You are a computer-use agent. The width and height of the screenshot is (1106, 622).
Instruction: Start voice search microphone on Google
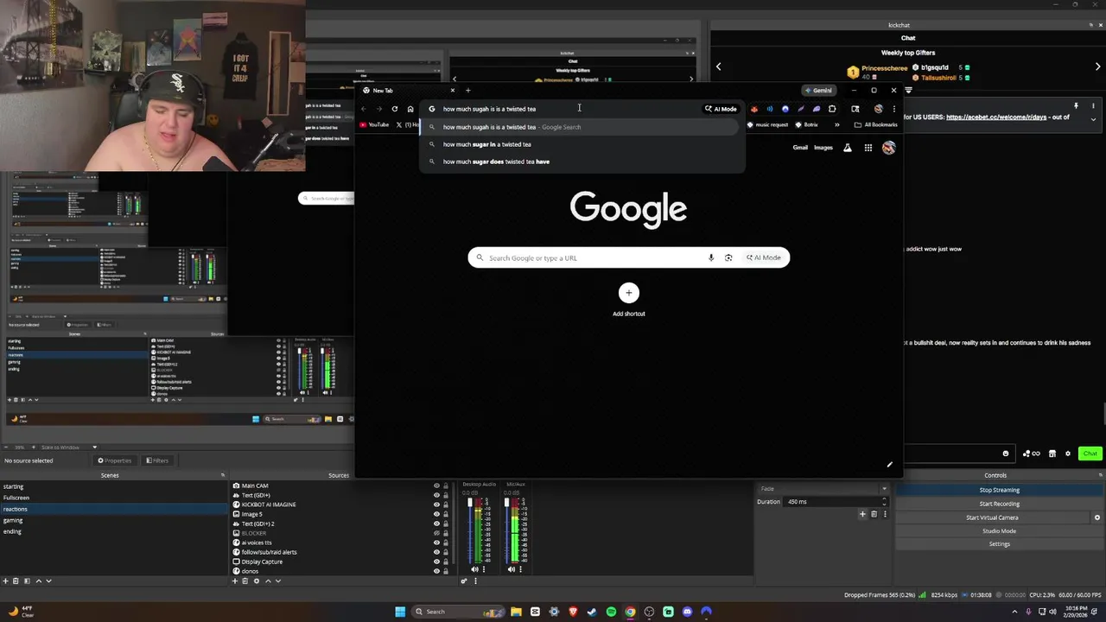pyautogui.click(x=711, y=257)
